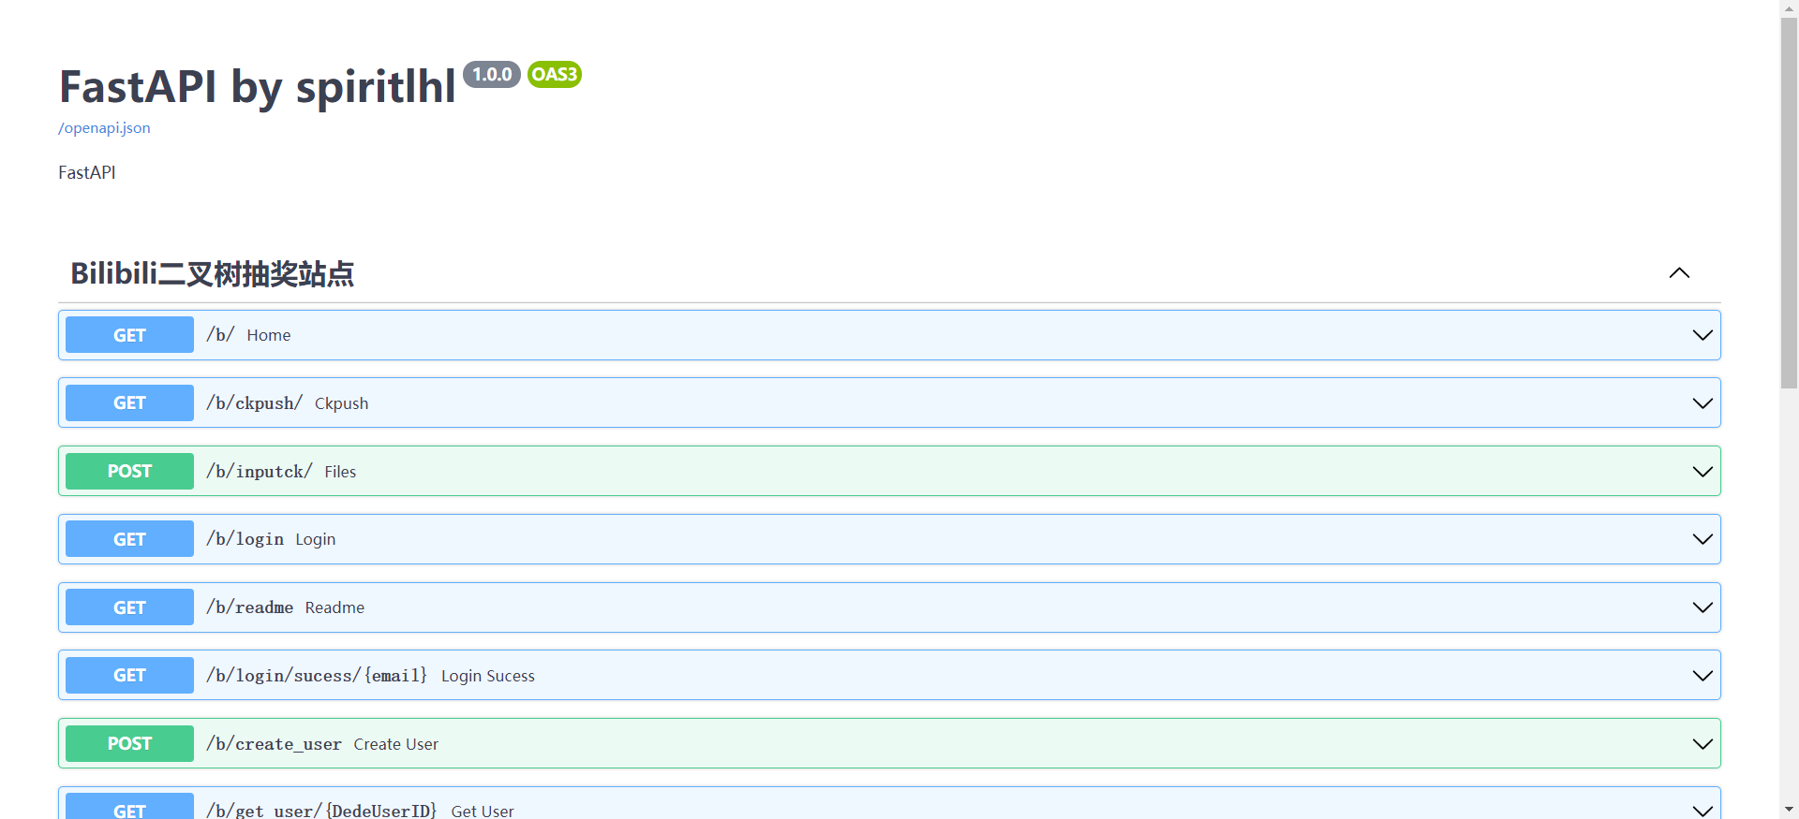Click the GET badge for /b/login/sucess/{email}
Viewport: 1799px width, 819px height.
tap(129, 676)
